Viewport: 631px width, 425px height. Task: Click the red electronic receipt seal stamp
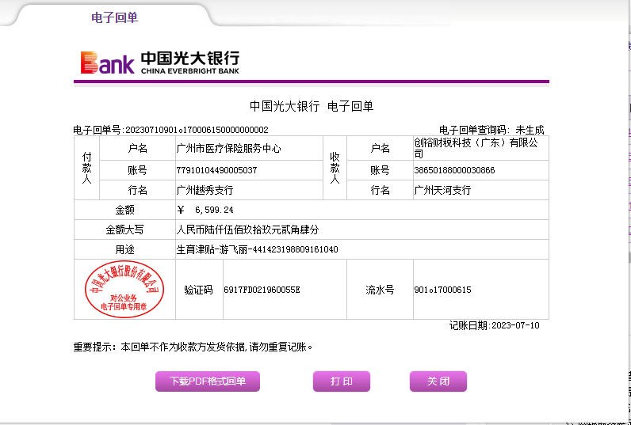pyautogui.click(x=124, y=289)
